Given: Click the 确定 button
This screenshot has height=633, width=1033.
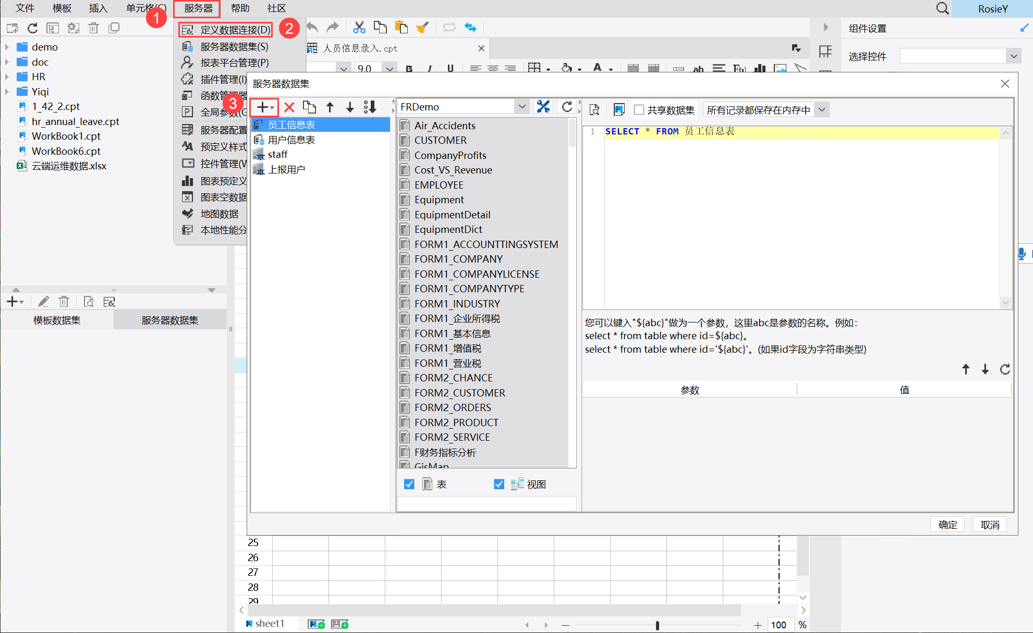Looking at the screenshot, I should pyautogui.click(x=947, y=524).
